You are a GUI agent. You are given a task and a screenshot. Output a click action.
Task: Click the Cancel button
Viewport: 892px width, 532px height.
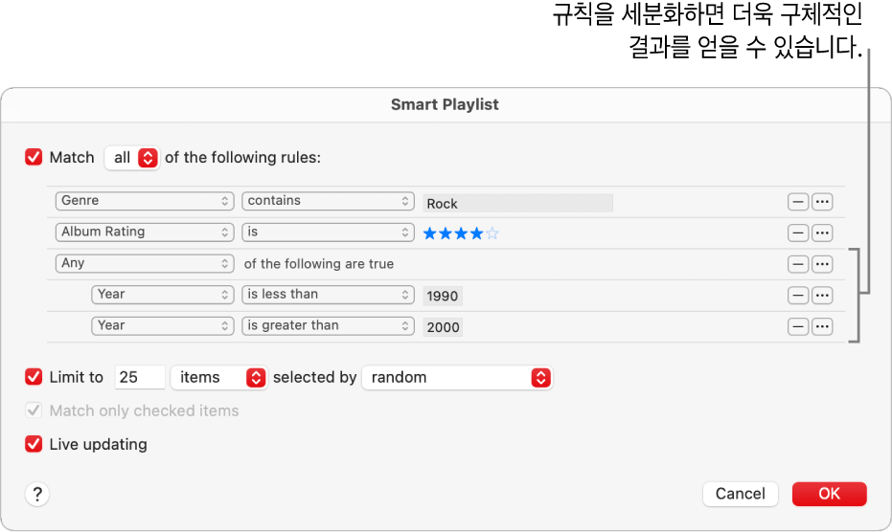coord(741,494)
